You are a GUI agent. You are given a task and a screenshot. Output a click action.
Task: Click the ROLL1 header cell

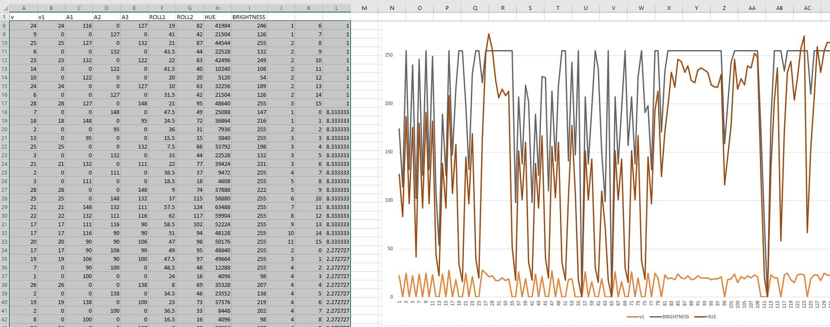point(162,17)
